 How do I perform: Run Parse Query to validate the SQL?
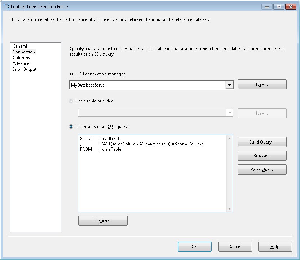(x=262, y=169)
